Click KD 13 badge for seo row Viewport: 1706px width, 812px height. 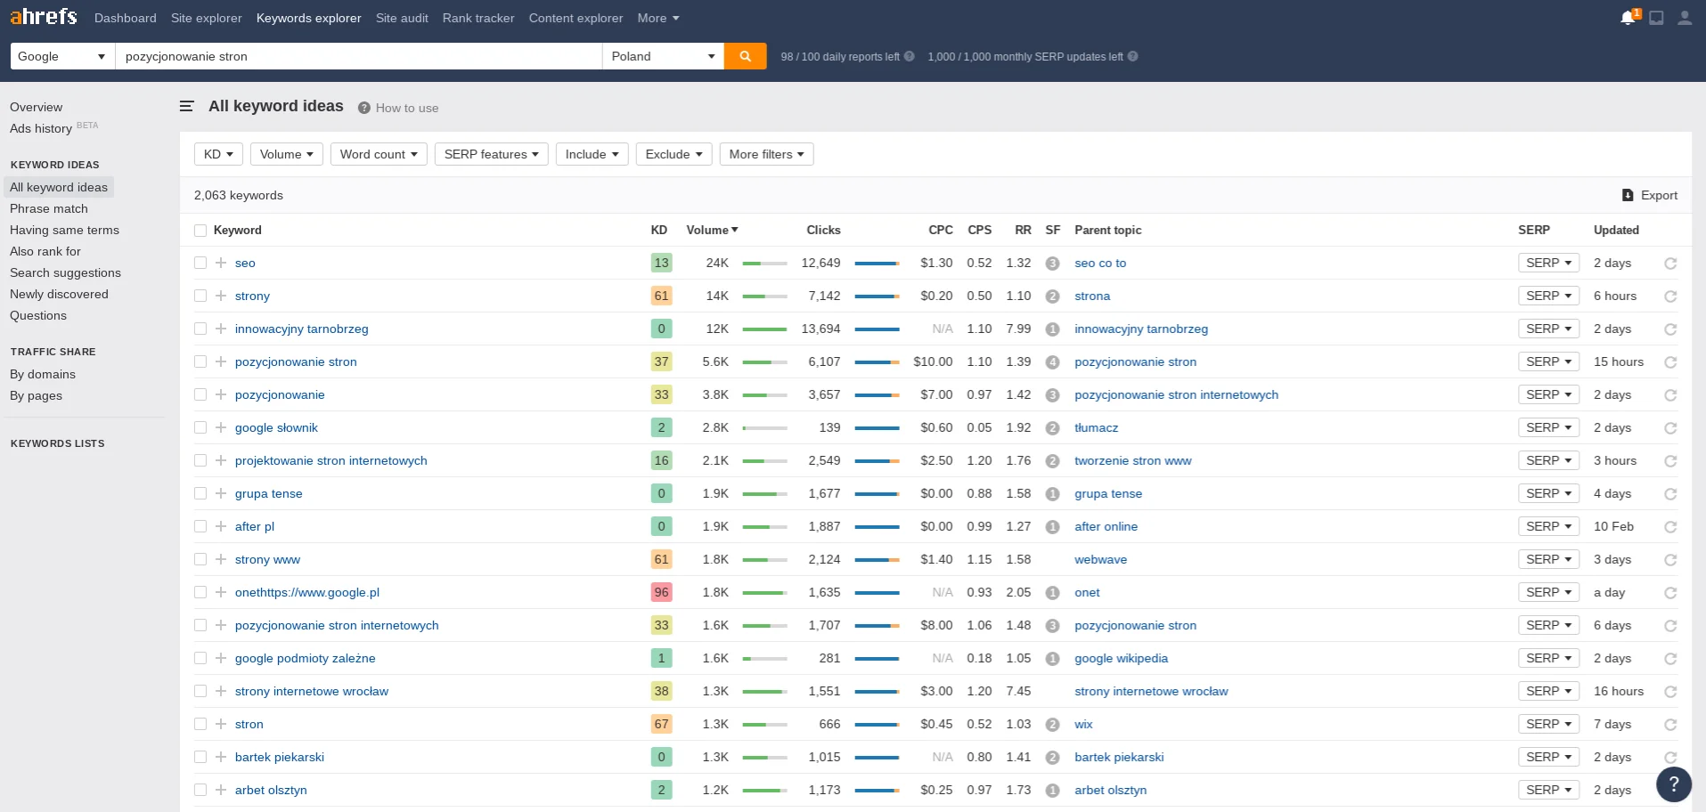661,263
